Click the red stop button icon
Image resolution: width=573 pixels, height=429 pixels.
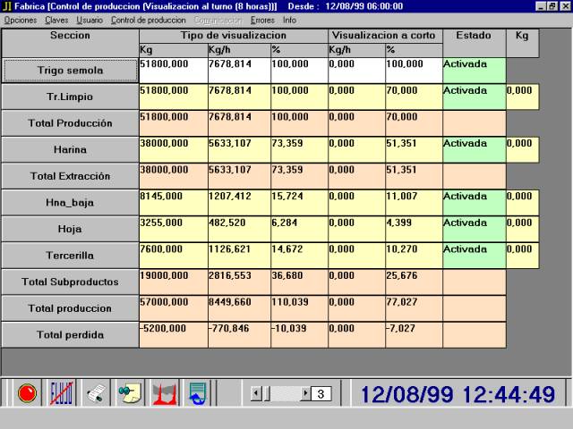(27, 393)
